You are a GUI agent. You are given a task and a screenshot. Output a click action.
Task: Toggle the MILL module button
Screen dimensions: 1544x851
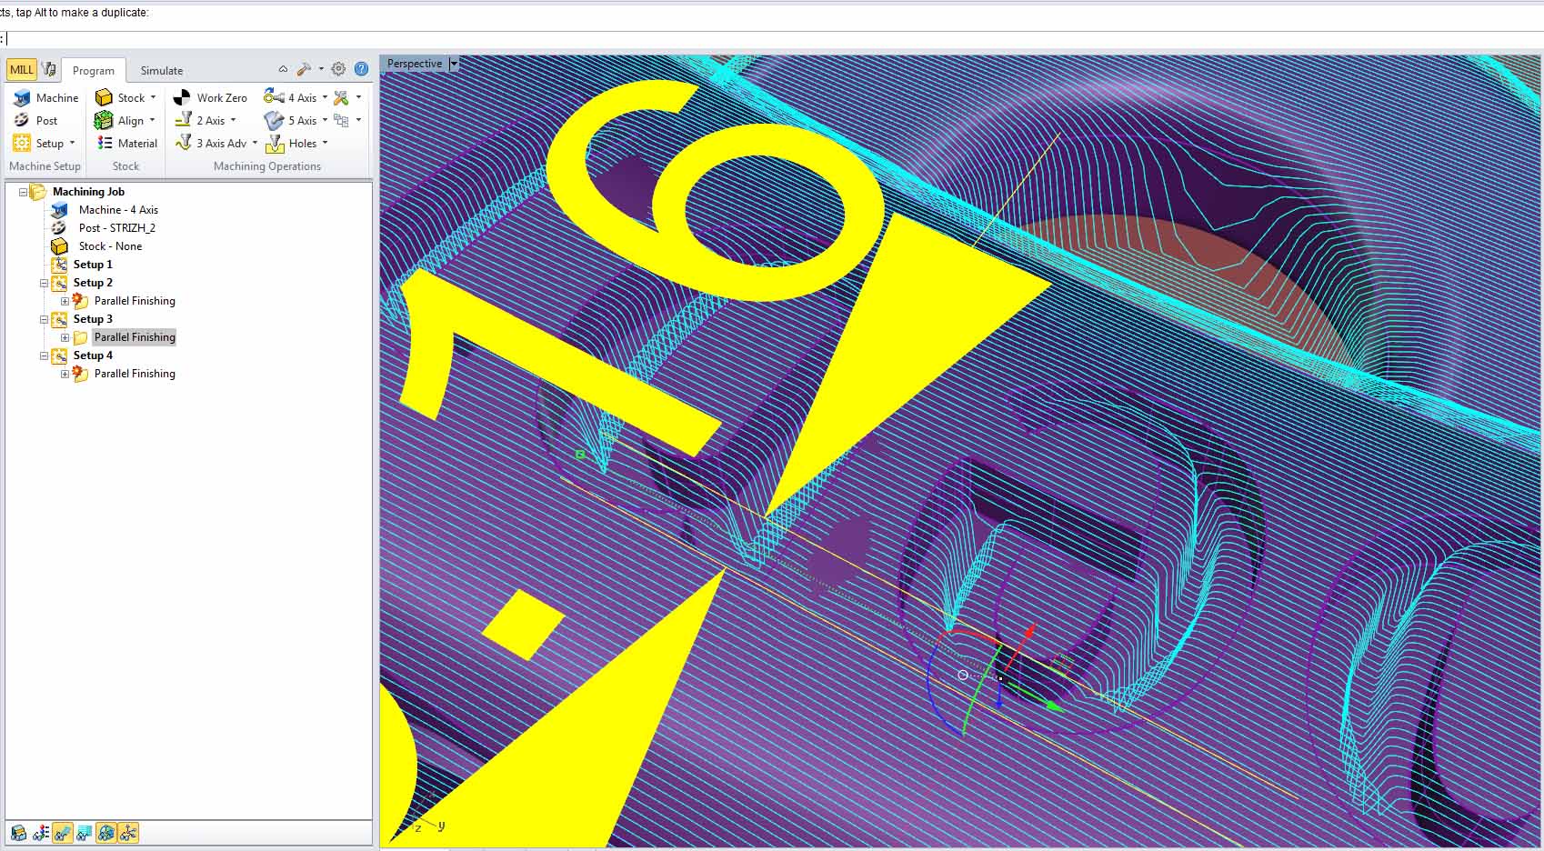(x=21, y=69)
